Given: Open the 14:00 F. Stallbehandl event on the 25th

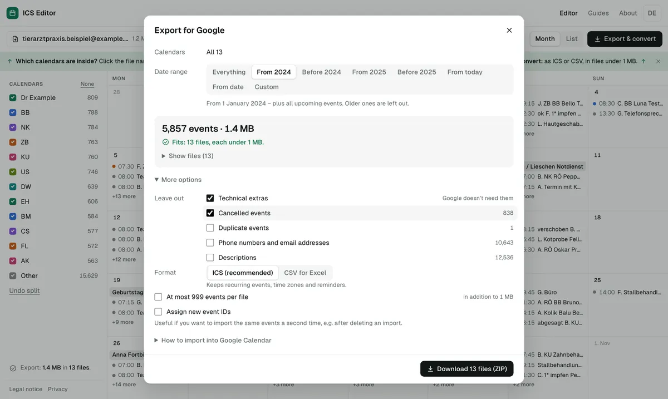Looking at the screenshot, I should [x=628, y=292].
